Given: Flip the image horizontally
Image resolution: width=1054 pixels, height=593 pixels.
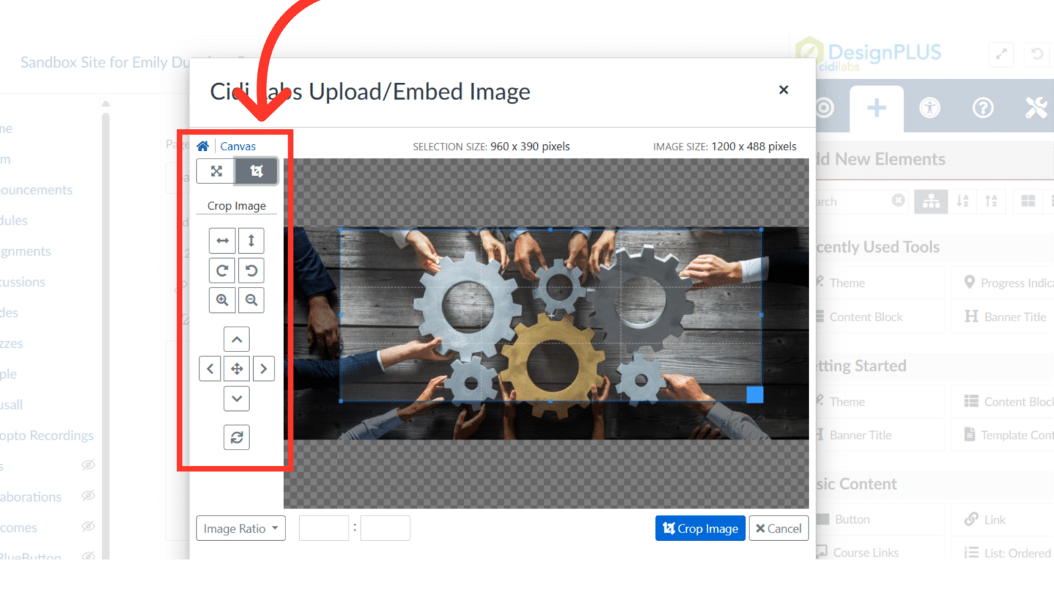Looking at the screenshot, I should (x=222, y=240).
